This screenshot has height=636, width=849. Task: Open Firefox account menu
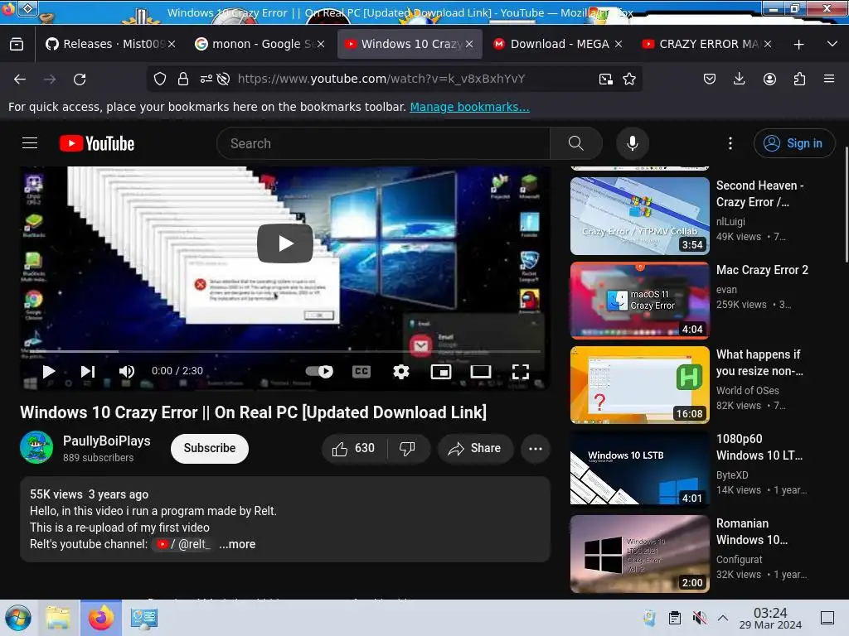pyautogui.click(x=769, y=79)
